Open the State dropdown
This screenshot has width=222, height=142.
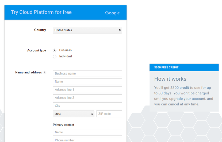74,114
